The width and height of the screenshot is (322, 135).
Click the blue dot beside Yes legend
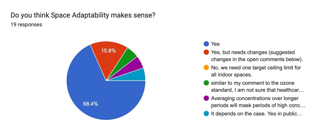207,44
